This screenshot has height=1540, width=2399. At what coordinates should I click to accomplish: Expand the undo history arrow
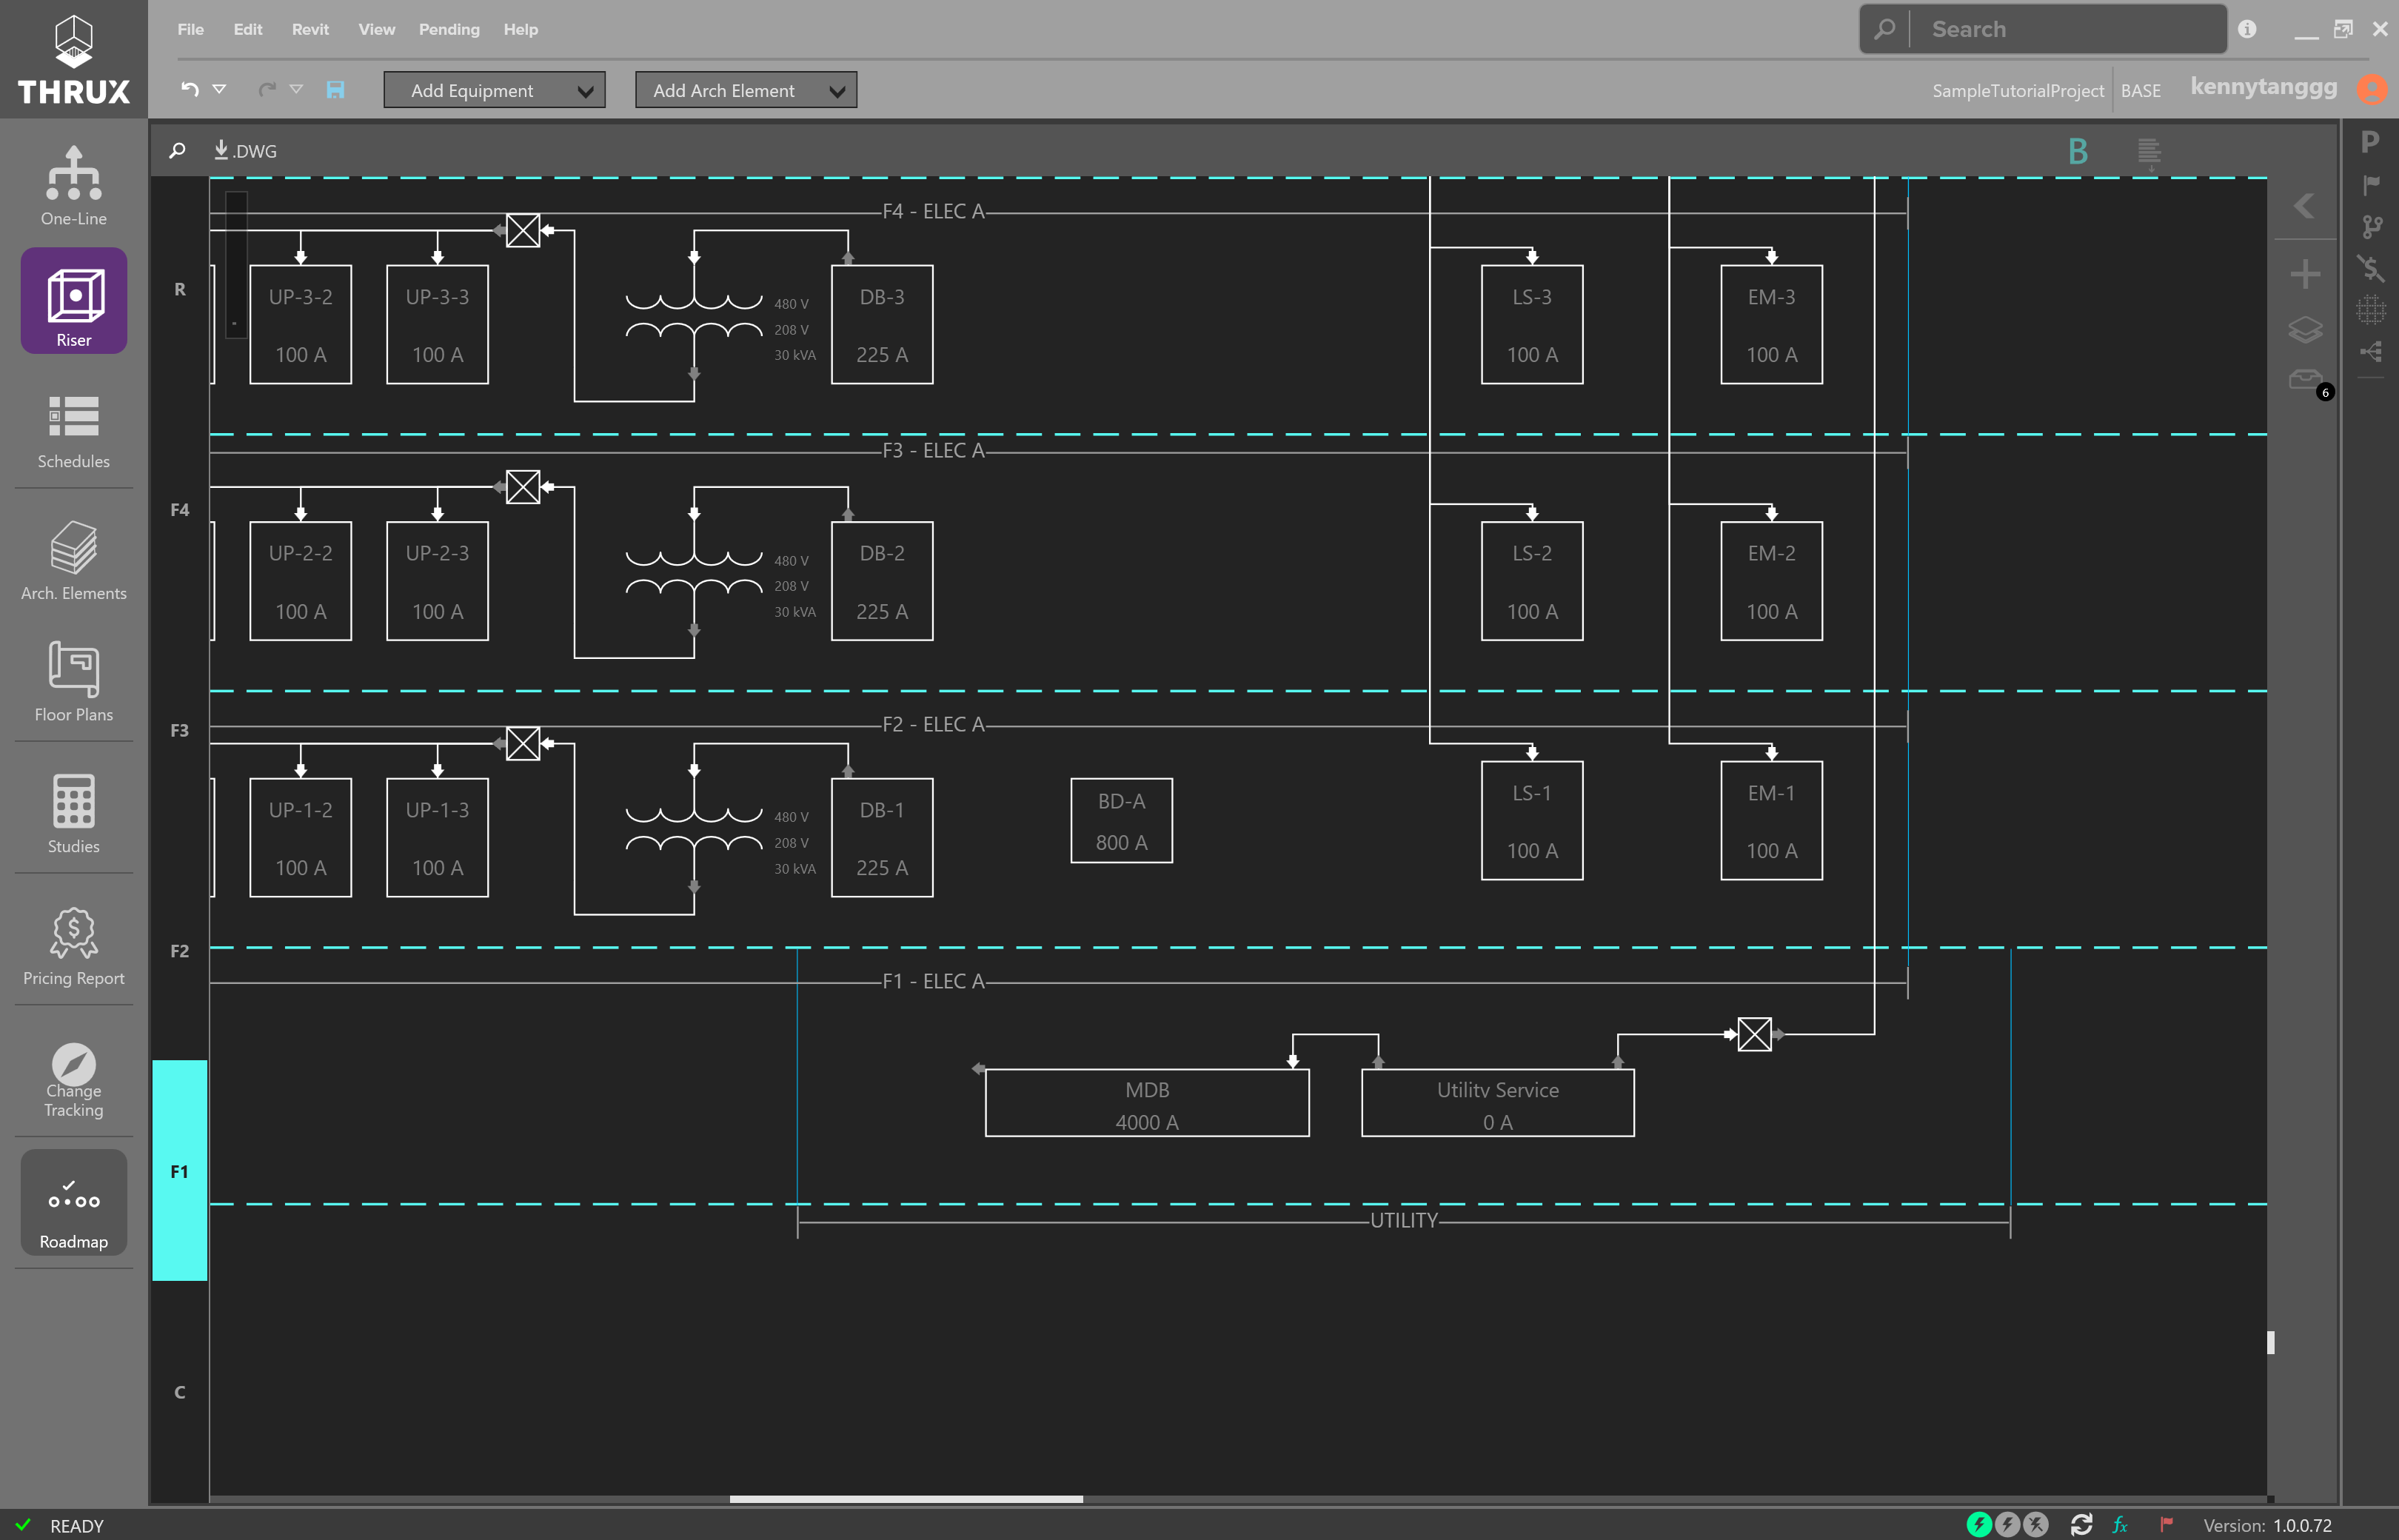(x=219, y=89)
